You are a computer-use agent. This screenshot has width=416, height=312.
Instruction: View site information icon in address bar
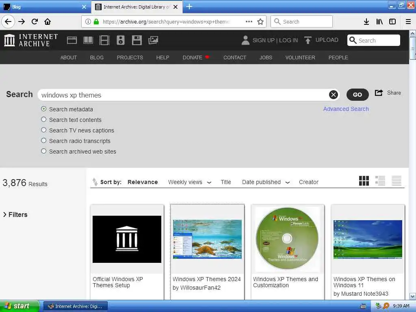point(88,22)
